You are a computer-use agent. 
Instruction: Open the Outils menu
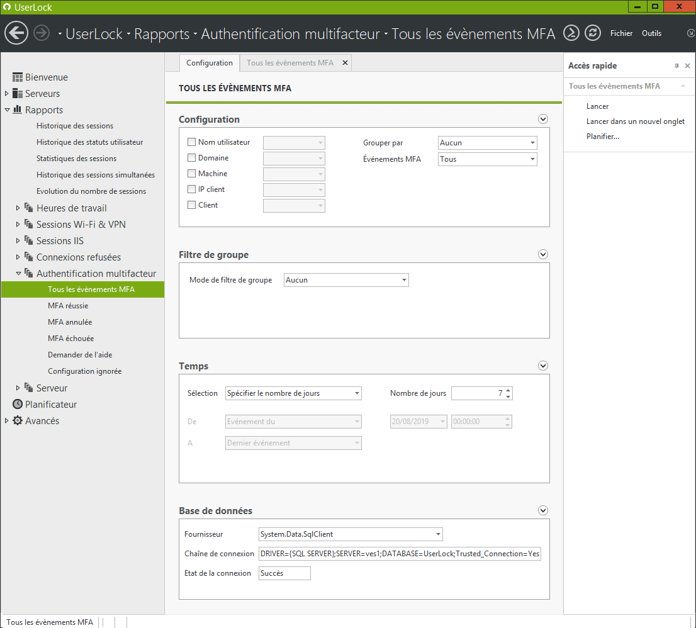651,33
